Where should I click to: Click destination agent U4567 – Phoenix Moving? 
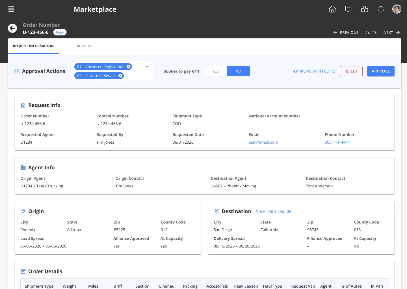233,186
